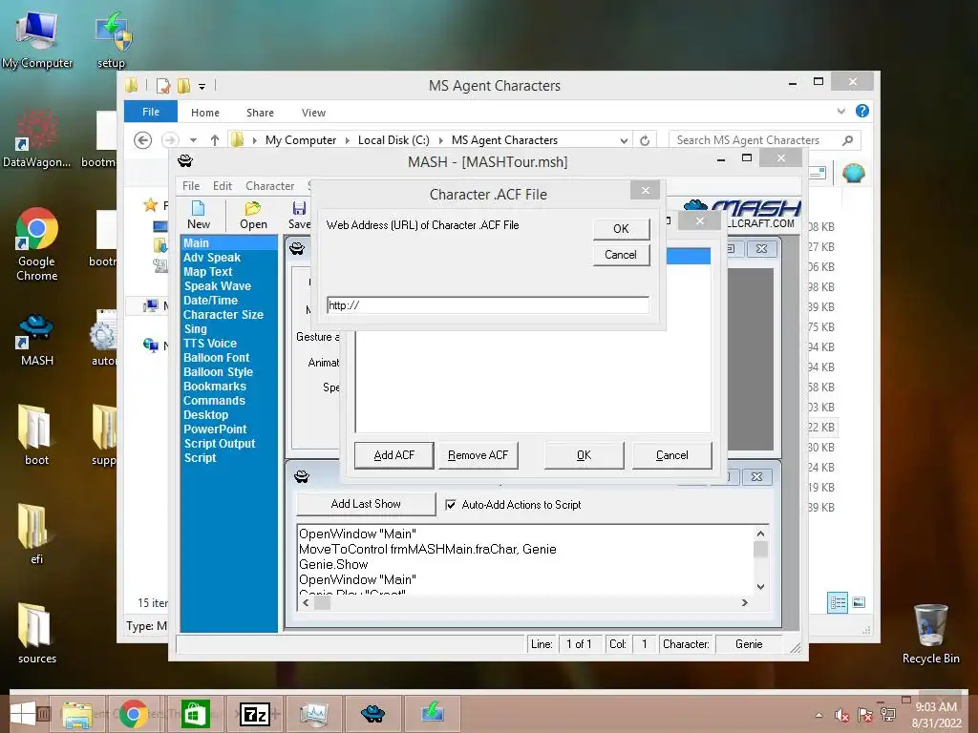Show hidden tray icons arrow
Viewport: 978px width, 733px height.
tap(819, 715)
